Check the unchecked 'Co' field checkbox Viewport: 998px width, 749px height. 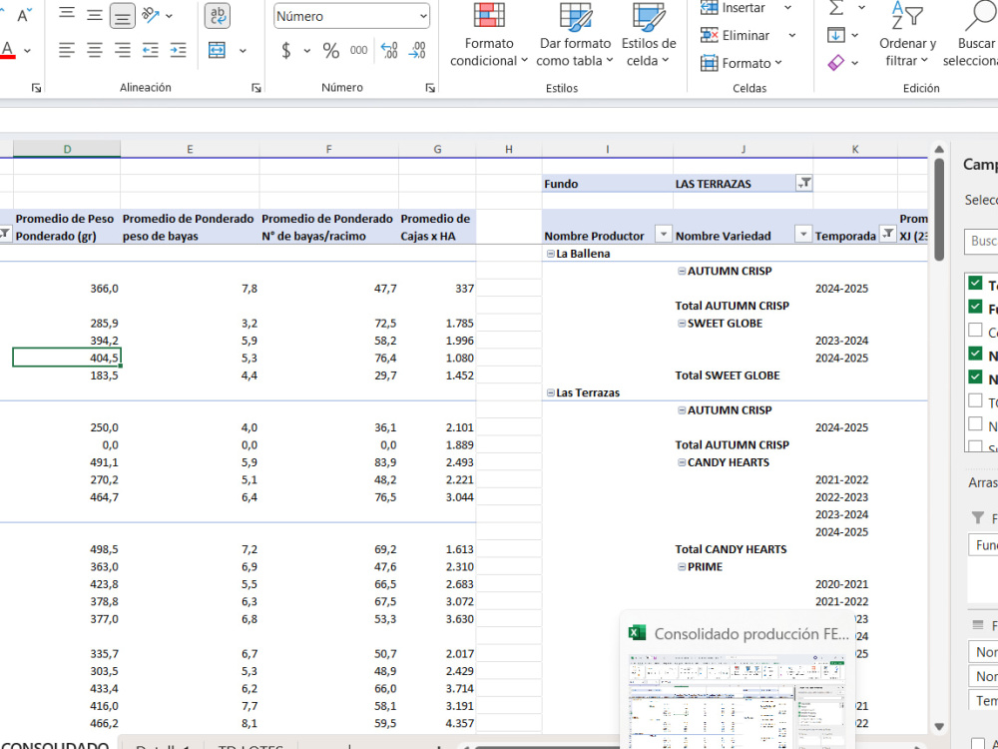(975, 330)
